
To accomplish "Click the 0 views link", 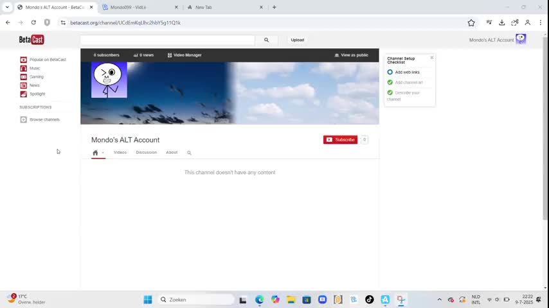I will pyautogui.click(x=143, y=55).
